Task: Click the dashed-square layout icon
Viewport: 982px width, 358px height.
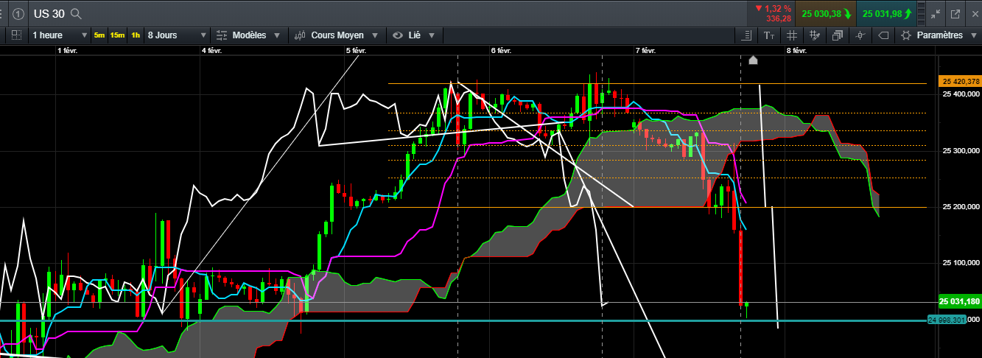Action: click(x=15, y=35)
